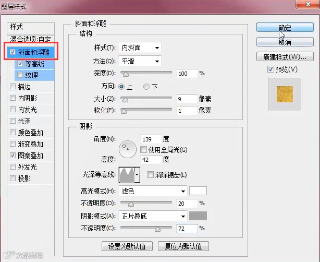Click the 角度 field showing 139
The height and width of the screenshot is (262, 320).
151,139
